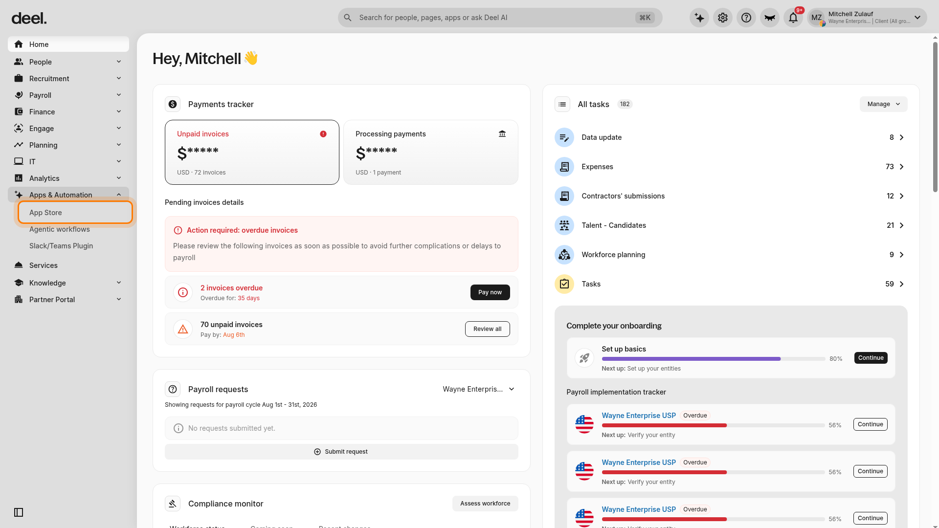This screenshot has height=528, width=939.
Task: Click the All tasks list icon
Action: point(562,104)
